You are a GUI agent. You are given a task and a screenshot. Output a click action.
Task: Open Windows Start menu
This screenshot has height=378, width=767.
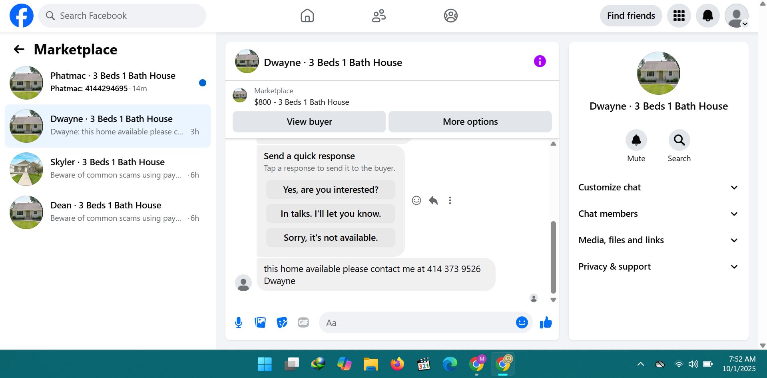pyautogui.click(x=265, y=364)
